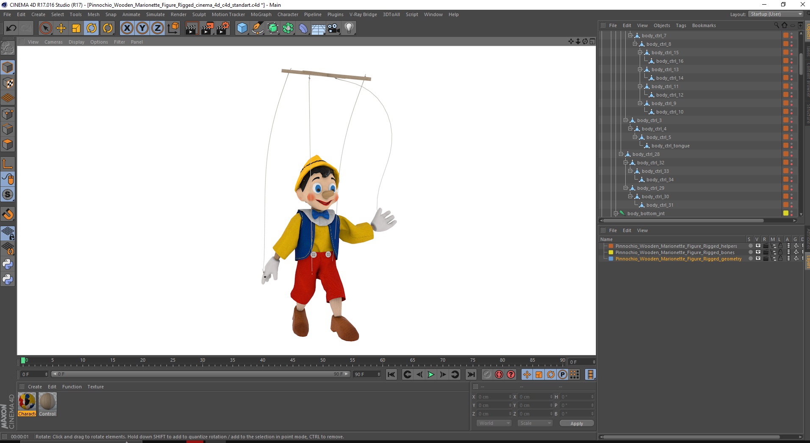Select the Charact material thumbnail
This screenshot has width=810, height=443.
[27, 404]
